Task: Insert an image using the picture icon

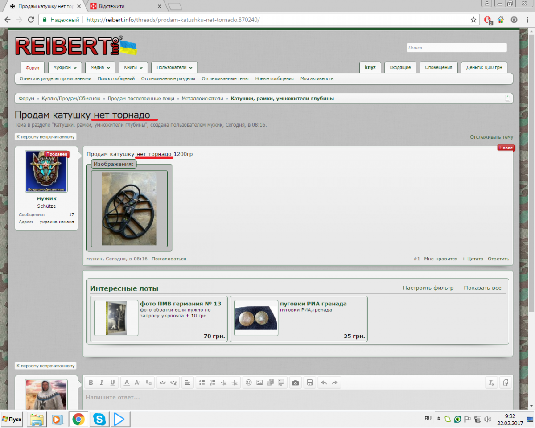Action: [259, 383]
